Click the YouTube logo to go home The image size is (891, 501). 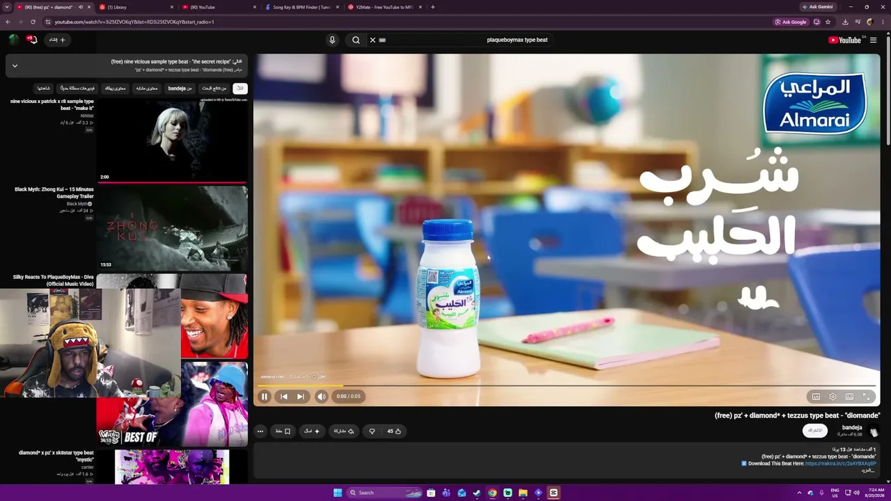coord(844,40)
